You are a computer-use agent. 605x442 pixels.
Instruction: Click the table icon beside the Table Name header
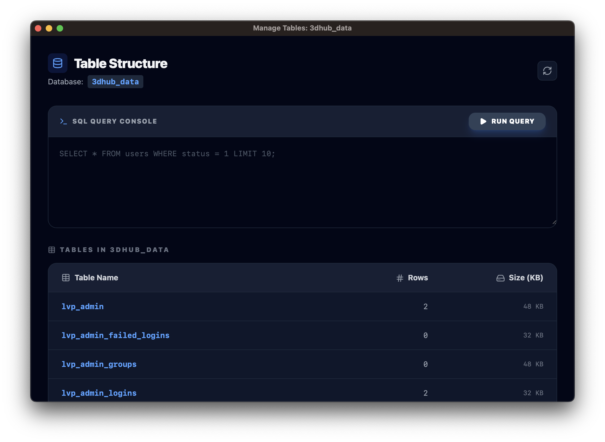click(x=66, y=278)
